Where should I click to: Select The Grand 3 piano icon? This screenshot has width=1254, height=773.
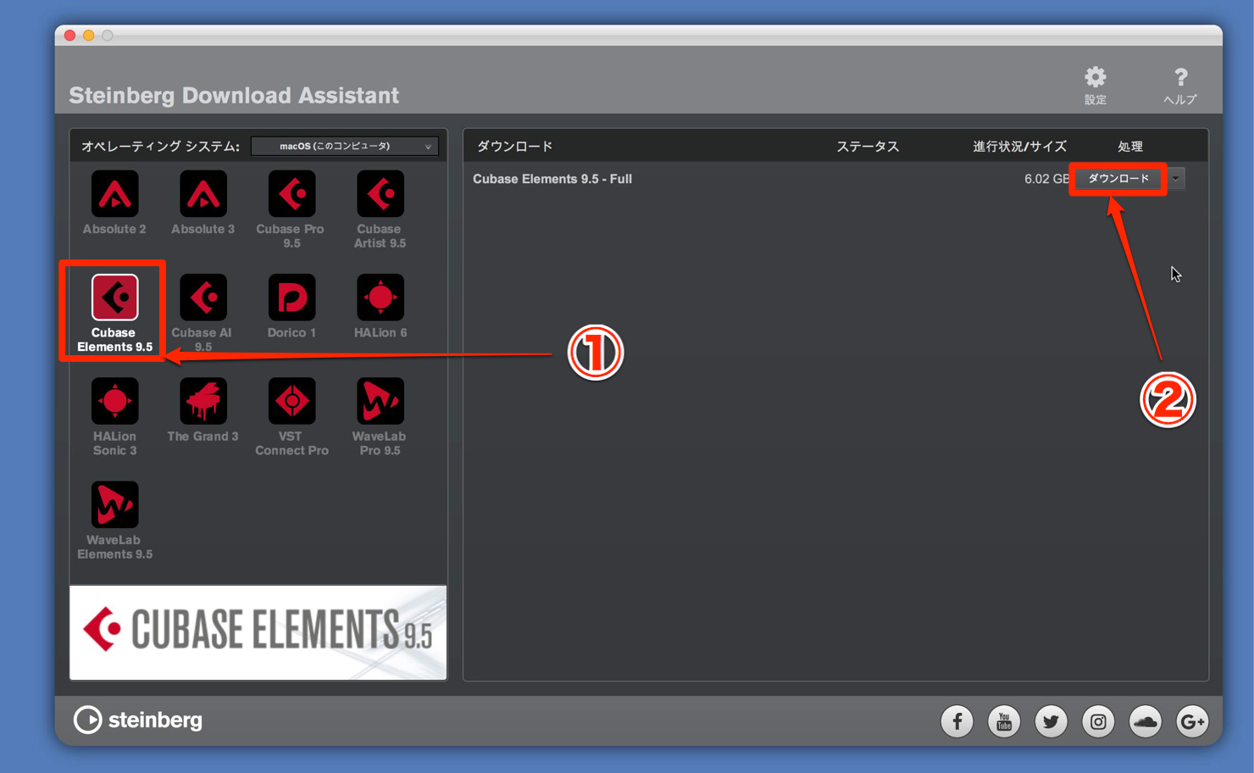pos(203,401)
